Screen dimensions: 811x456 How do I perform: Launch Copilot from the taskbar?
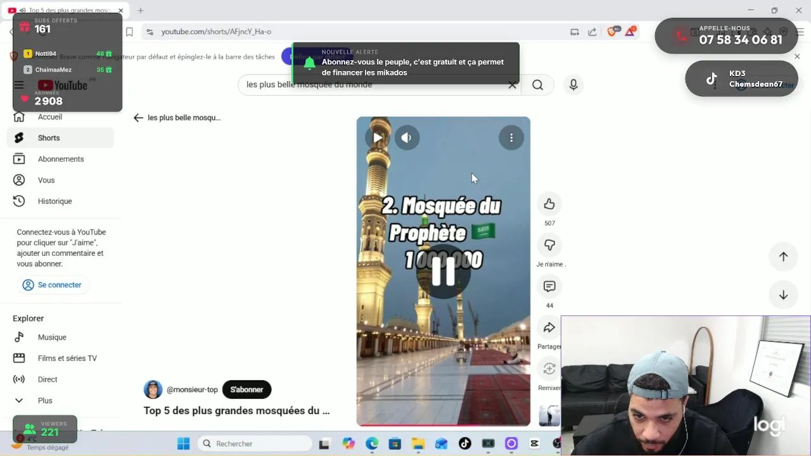pos(348,444)
